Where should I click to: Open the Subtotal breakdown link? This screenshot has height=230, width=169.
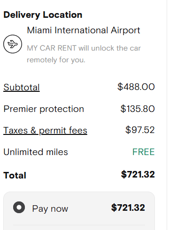coord(22,87)
